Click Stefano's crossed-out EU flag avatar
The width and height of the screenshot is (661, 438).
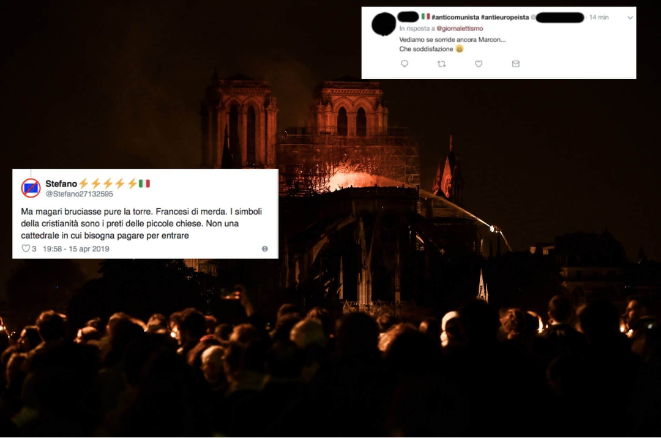[x=31, y=188]
